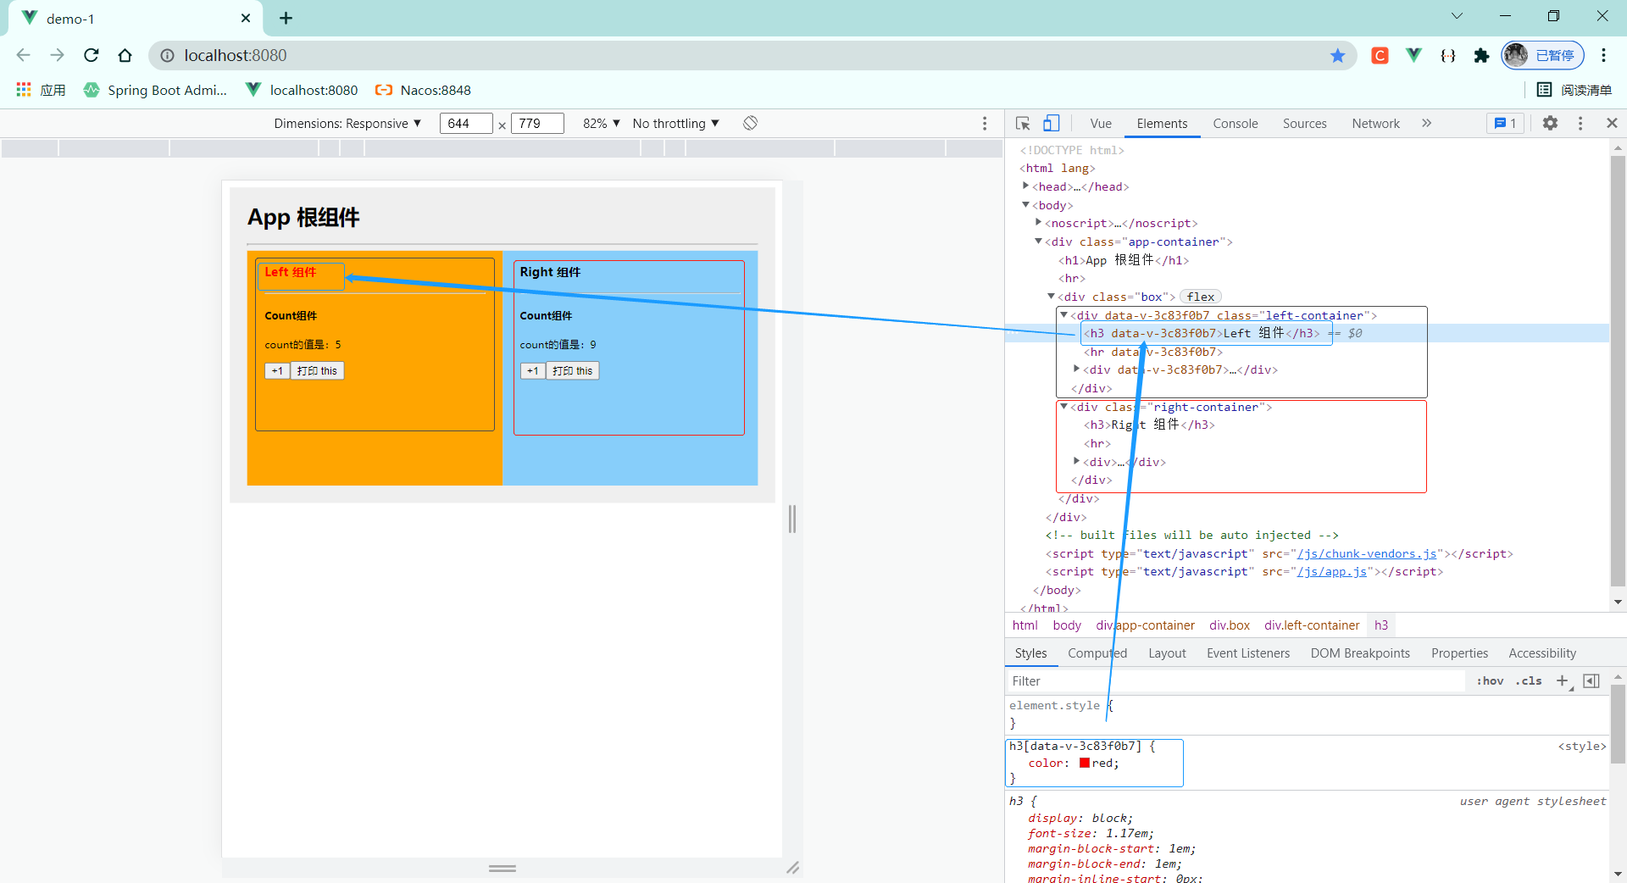Click the inspect element picker icon

click(1023, 124)
